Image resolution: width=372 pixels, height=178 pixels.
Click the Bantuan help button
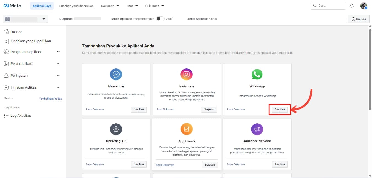click(x=358, y=19)
